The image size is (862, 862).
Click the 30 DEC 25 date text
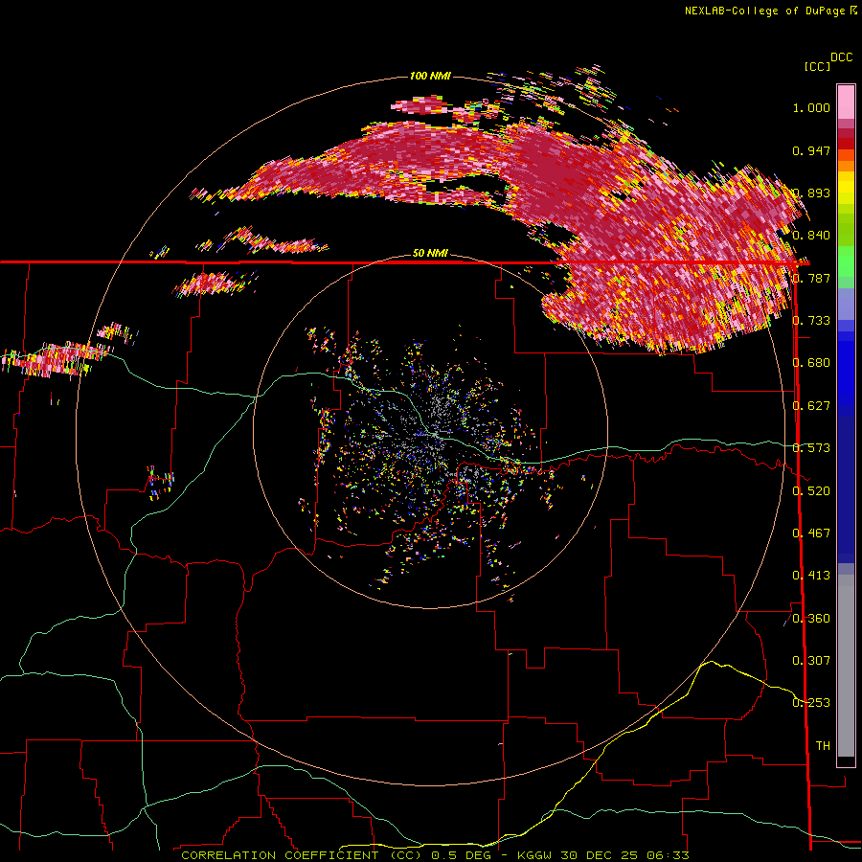[600, 855]
